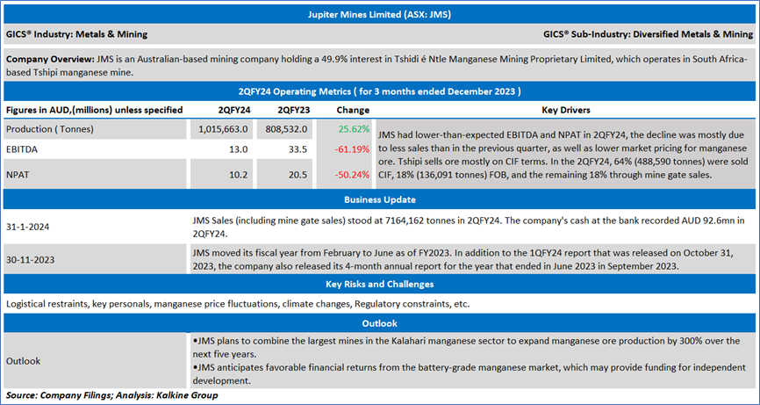Viewport: 760px width, 405px height.
Task: Click the '2QFY23' column header
Action: tap(294, 110)
